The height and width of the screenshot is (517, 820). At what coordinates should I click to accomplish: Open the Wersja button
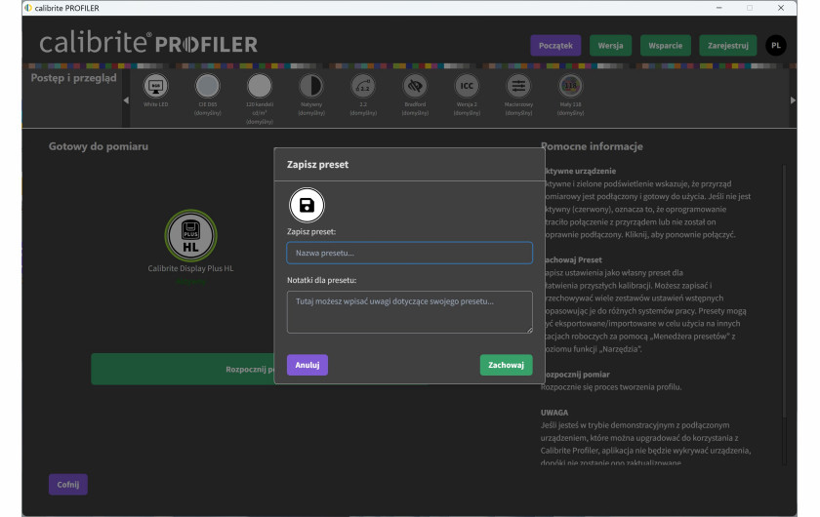click(610, 46)
